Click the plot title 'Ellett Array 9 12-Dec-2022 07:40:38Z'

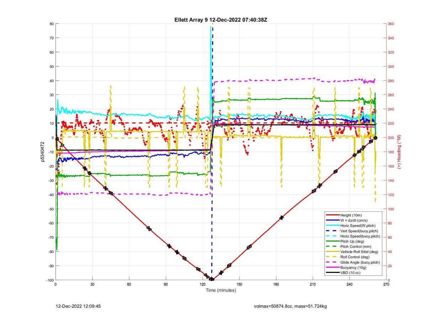(x=221, y=20)
